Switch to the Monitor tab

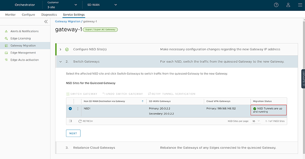[x=10, y=15]
